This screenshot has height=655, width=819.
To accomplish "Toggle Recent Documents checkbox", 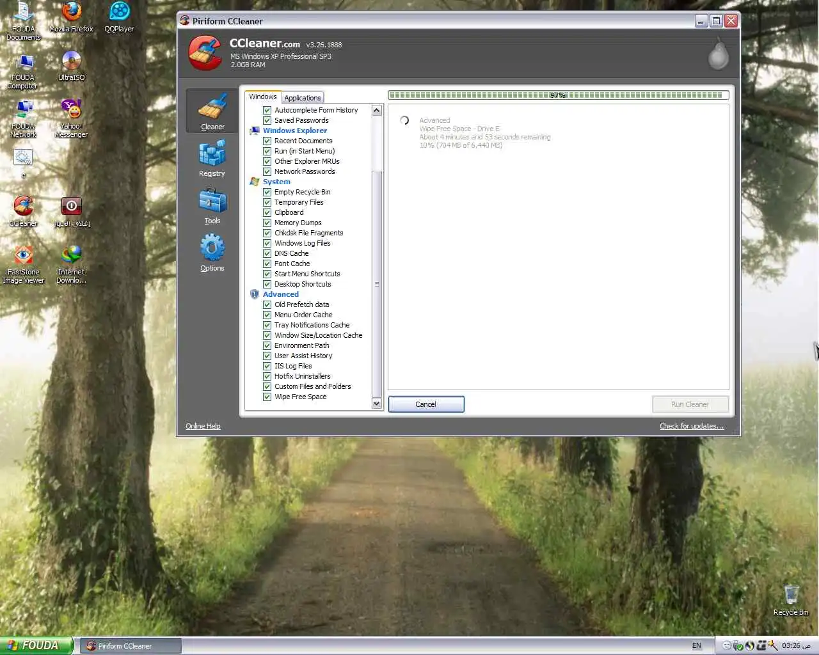I will 267,141.
